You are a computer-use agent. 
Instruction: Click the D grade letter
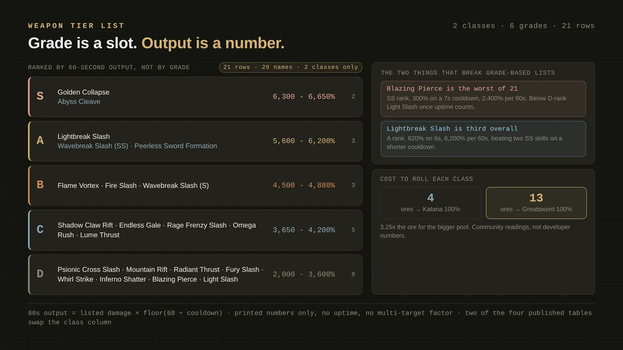point(40,274)
